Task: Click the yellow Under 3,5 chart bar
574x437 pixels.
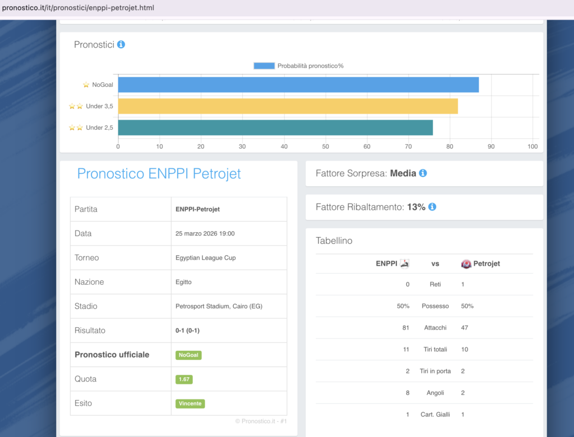Action: [x=288, y=106]
